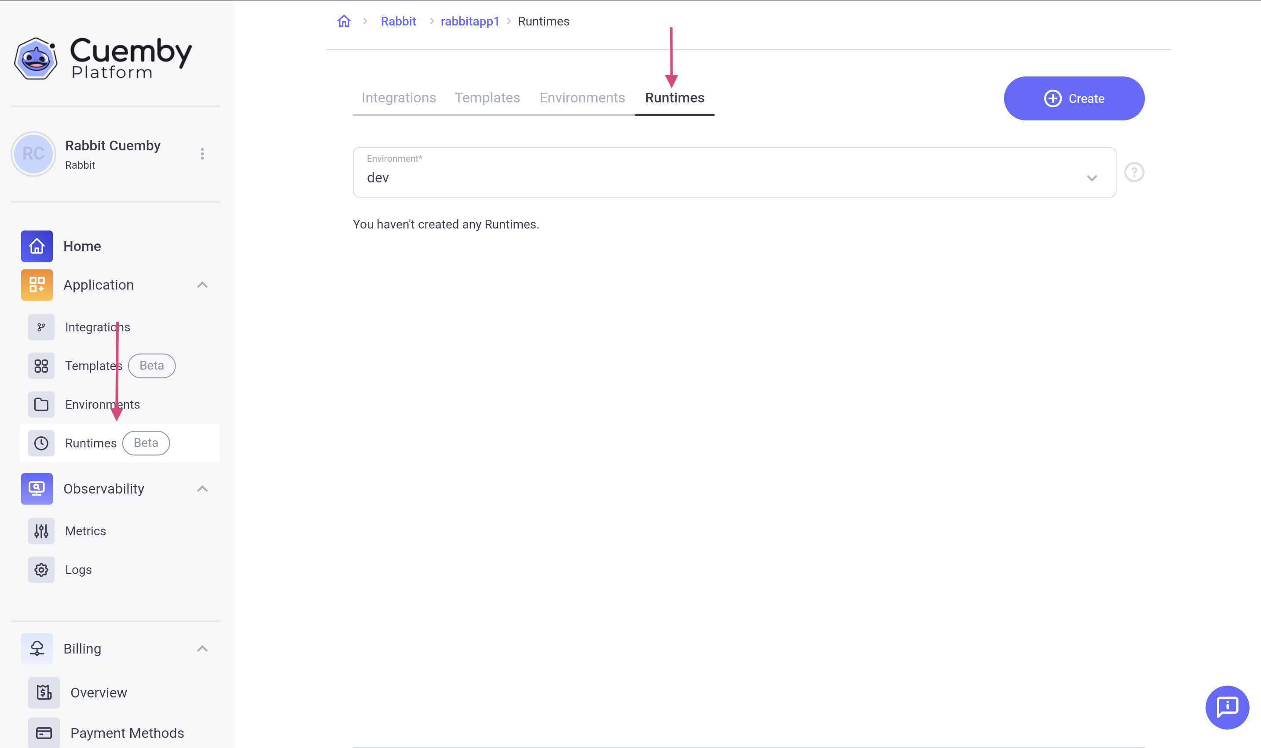Click the Payment Methods card icon

(x=44, y=733)
